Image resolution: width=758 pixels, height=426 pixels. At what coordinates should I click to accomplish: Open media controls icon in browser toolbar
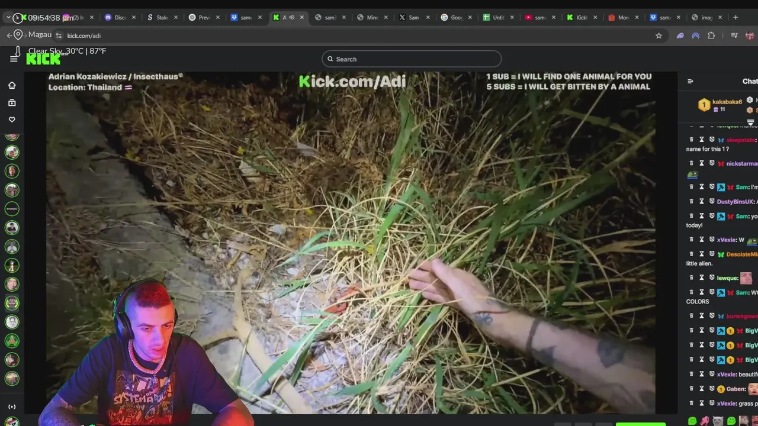pyautogui.click(x=734, y=35)
